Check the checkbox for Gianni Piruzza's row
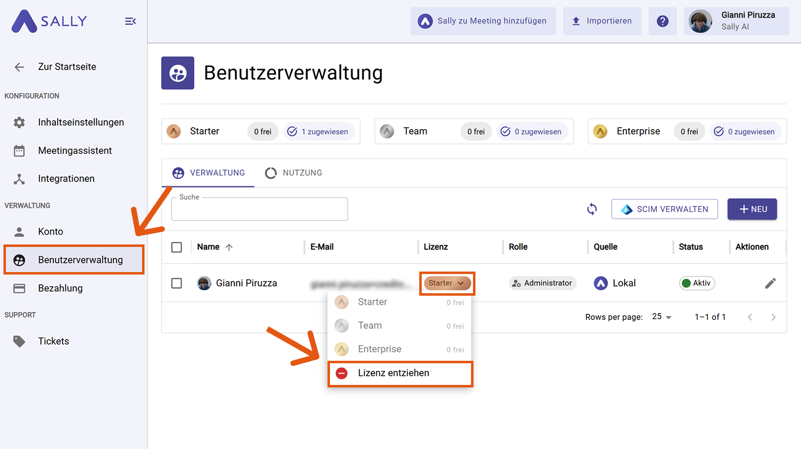This screenshot has width=801, height=449. [x=177, y=283]
